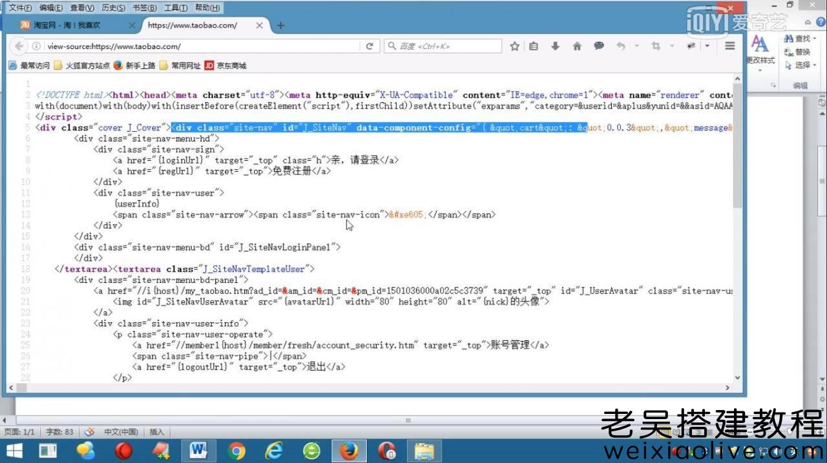Open Chrome from the taskbar
The width and height of the screenshot is (827, 463).
tap(236, 450)
